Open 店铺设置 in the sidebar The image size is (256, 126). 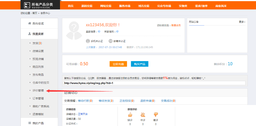[x=38, y=51]
